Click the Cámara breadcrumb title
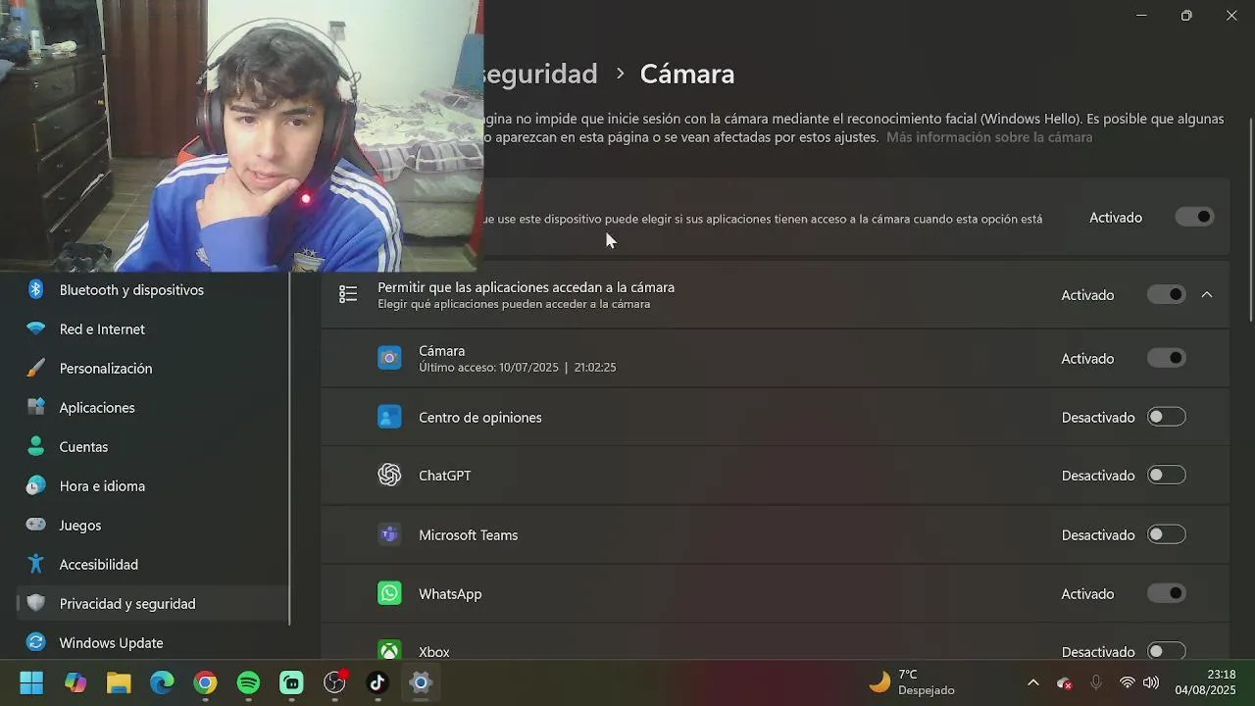 pos(687,74)
